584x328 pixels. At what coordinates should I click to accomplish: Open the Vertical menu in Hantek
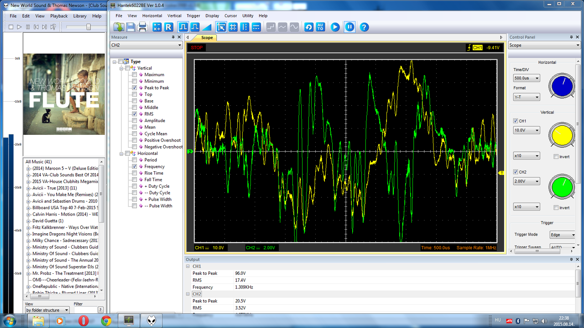click(174, 16)
